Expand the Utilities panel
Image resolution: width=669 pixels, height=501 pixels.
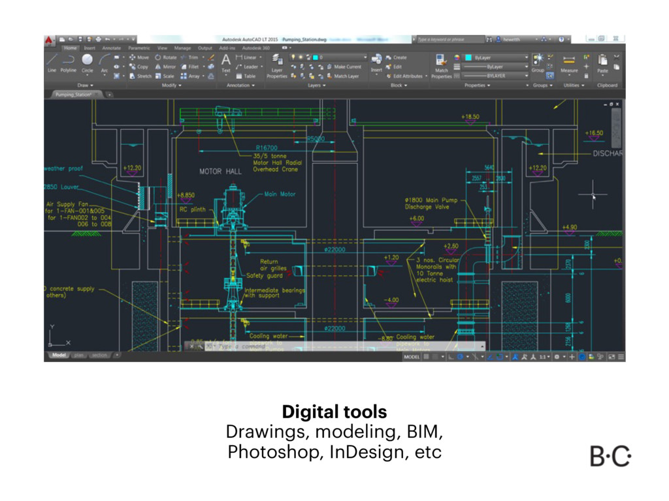coord(574,85)
